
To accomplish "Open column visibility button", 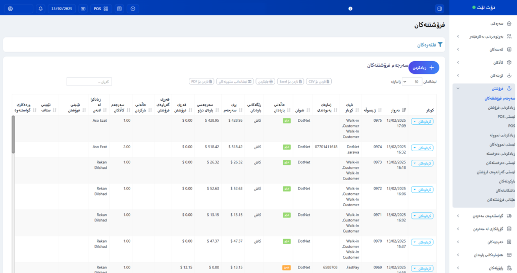I will pyautogui.click(x=235, y=81).
